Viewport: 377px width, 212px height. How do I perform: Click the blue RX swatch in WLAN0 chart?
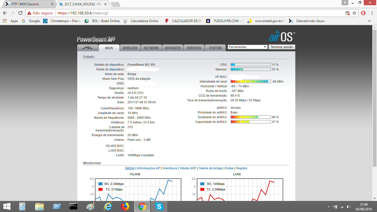click(x=100, y=184)
